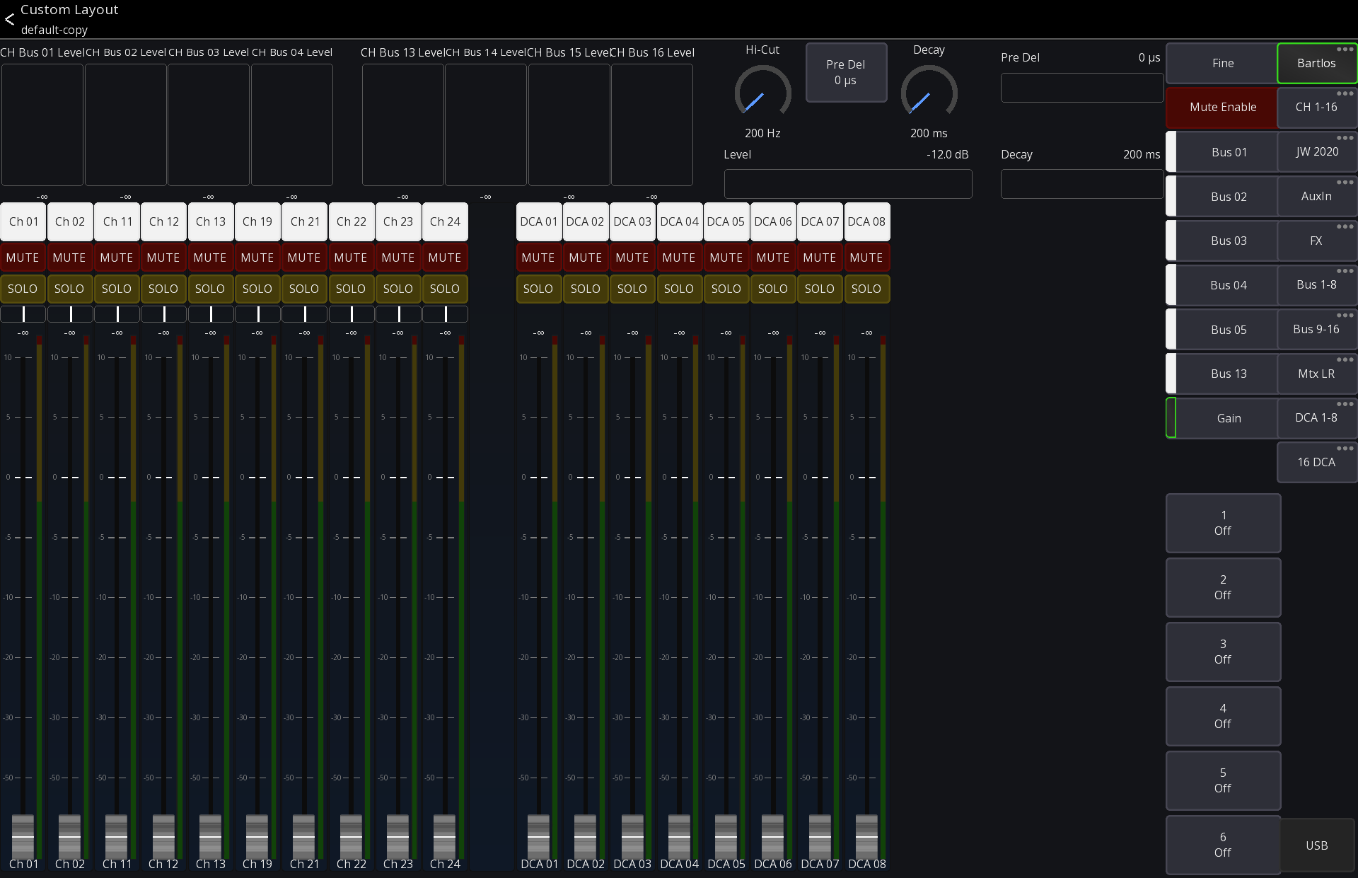This screenshot has height=878, width=1358.
Task: Select the Gain button
Action: click(x=1222, y=418)
